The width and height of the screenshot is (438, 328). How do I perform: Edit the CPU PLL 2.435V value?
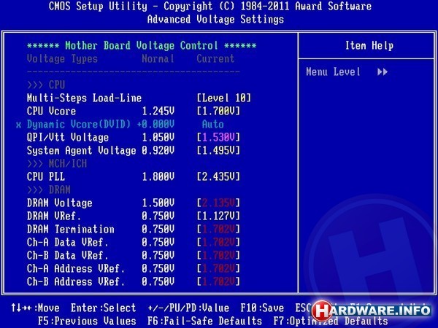(x=218, y=177)
